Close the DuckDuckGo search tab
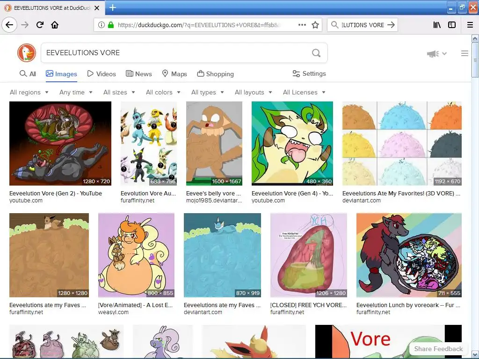Screen dimensions: 479x359 click(x=97, y=8)
